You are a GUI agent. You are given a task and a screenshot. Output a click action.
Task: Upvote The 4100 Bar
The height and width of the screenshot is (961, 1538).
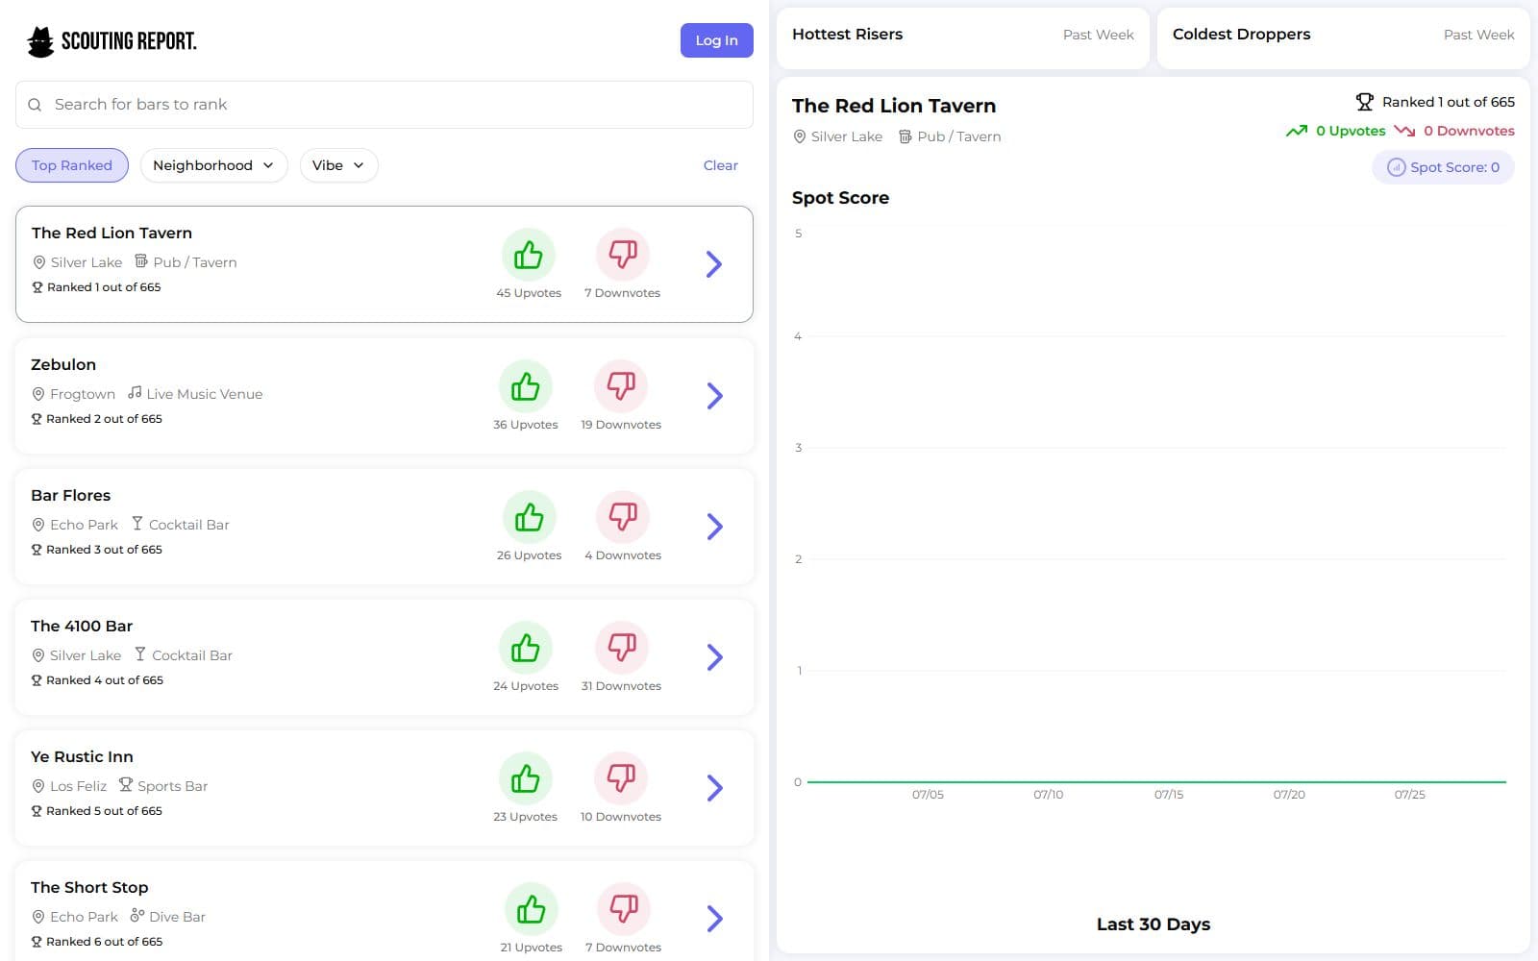pos(525,648)
